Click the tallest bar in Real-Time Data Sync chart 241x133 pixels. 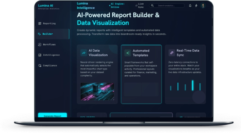(x=192, y=85)
